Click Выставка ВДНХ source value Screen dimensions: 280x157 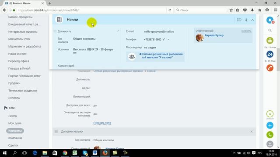click(93, 51)
